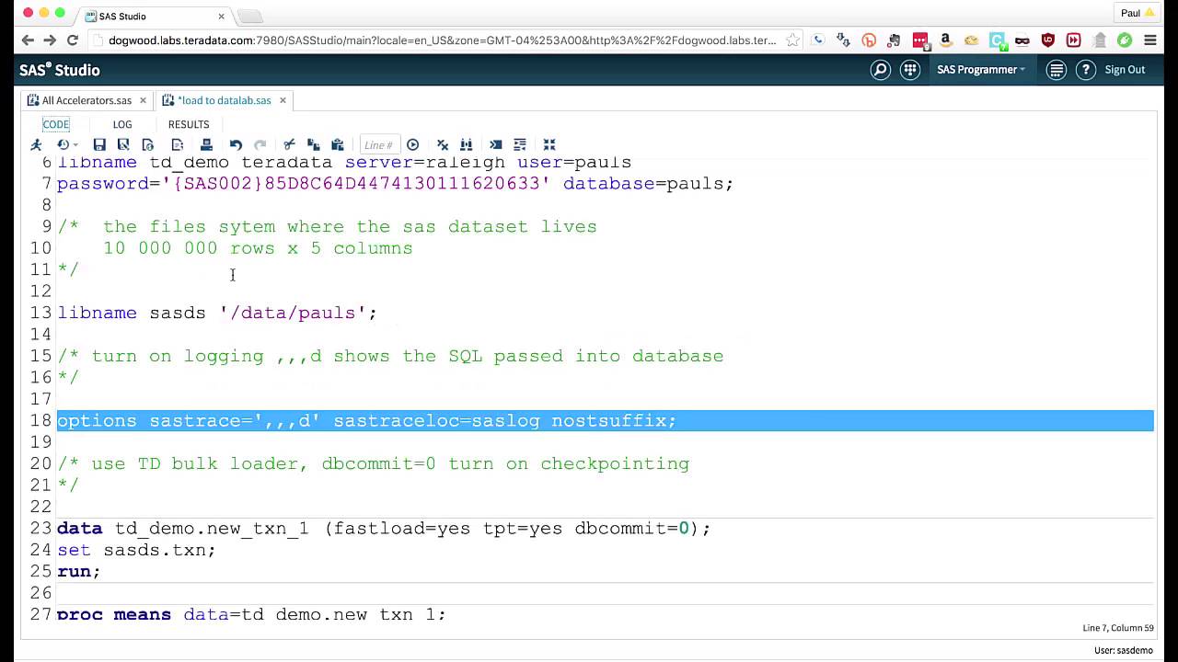Screen dimensions: 1178x662
Task: Click the browser address bar URL
Action: coord(442,40)
